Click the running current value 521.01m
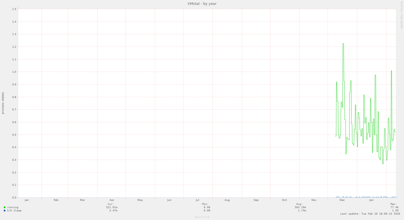The height and width of the screenshot is (220, 404). pos(111,207)
